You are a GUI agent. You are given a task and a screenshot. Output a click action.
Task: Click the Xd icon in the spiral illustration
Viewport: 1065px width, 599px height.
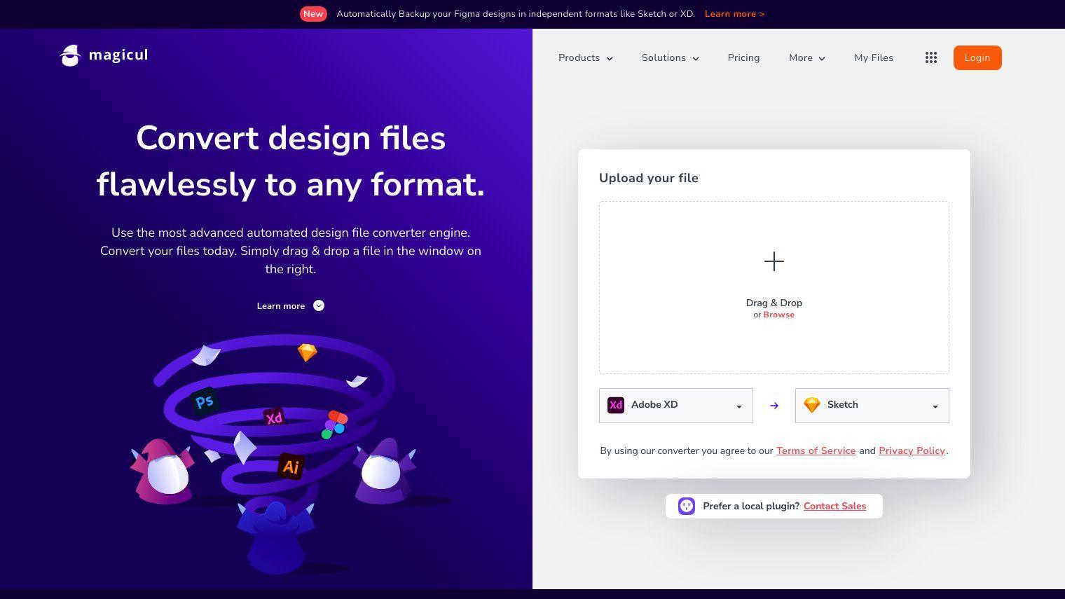point(274,418)
